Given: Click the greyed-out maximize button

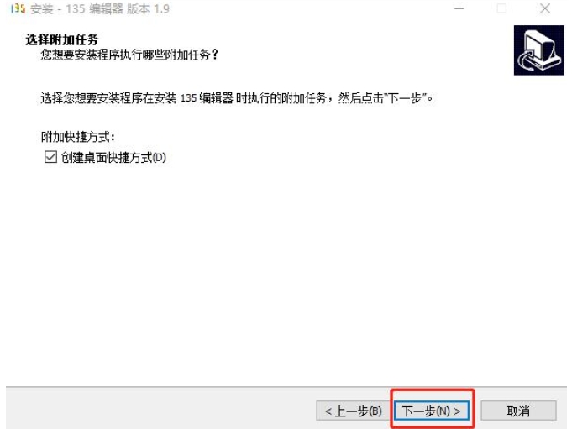Looking at the screenshot, I should coord(501,8).
